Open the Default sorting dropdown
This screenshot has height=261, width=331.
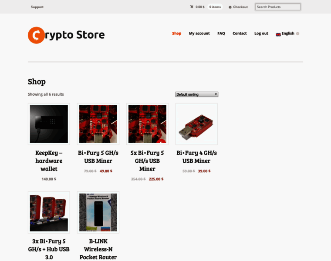(x=196, y=94)
